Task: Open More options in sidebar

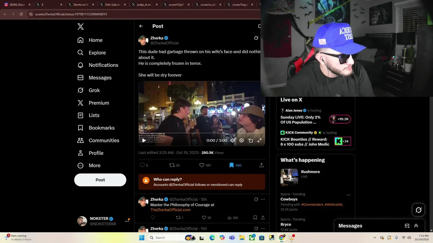Action: point(89,165)
